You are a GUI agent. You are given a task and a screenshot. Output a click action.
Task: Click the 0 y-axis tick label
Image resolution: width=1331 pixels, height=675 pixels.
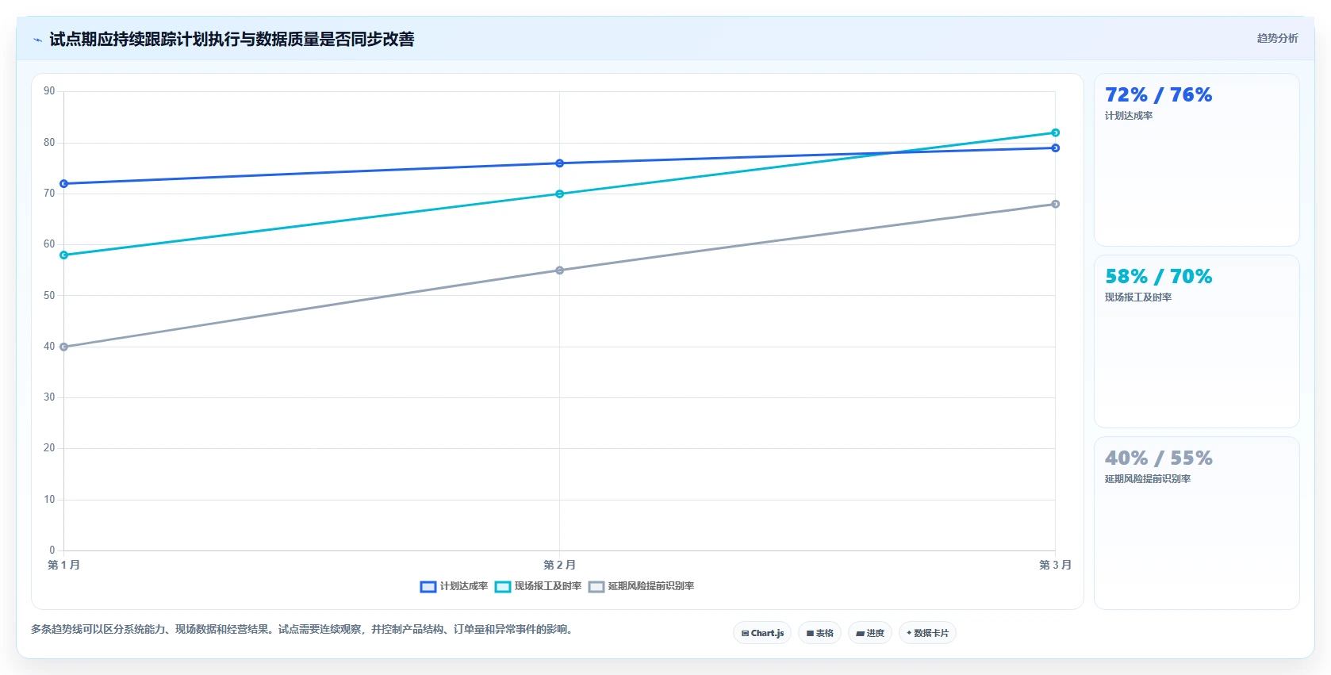[52, 550]
